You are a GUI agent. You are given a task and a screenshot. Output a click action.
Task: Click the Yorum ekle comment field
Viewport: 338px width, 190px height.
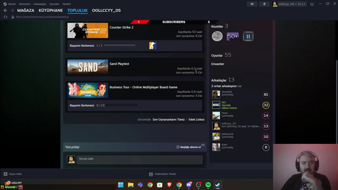click(x=139, y=160)
